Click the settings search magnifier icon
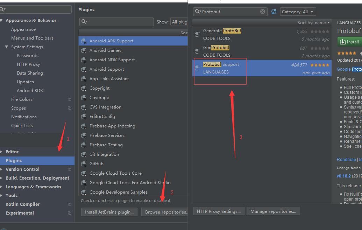The width and height of the screenshot is (362, 230). tap(2, 9)
